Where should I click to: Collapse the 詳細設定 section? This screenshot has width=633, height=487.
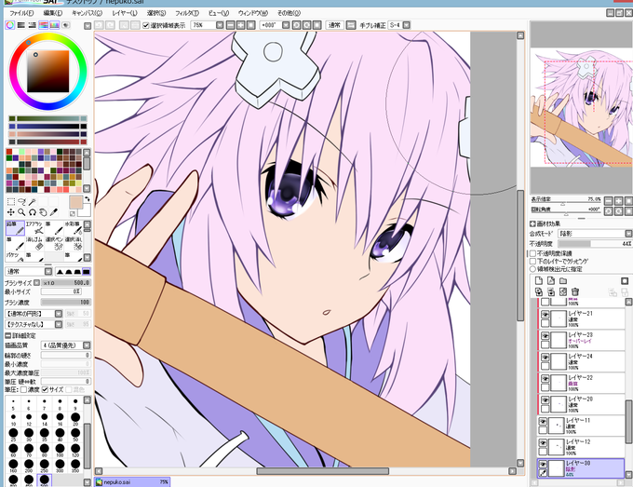coord(7,335)
